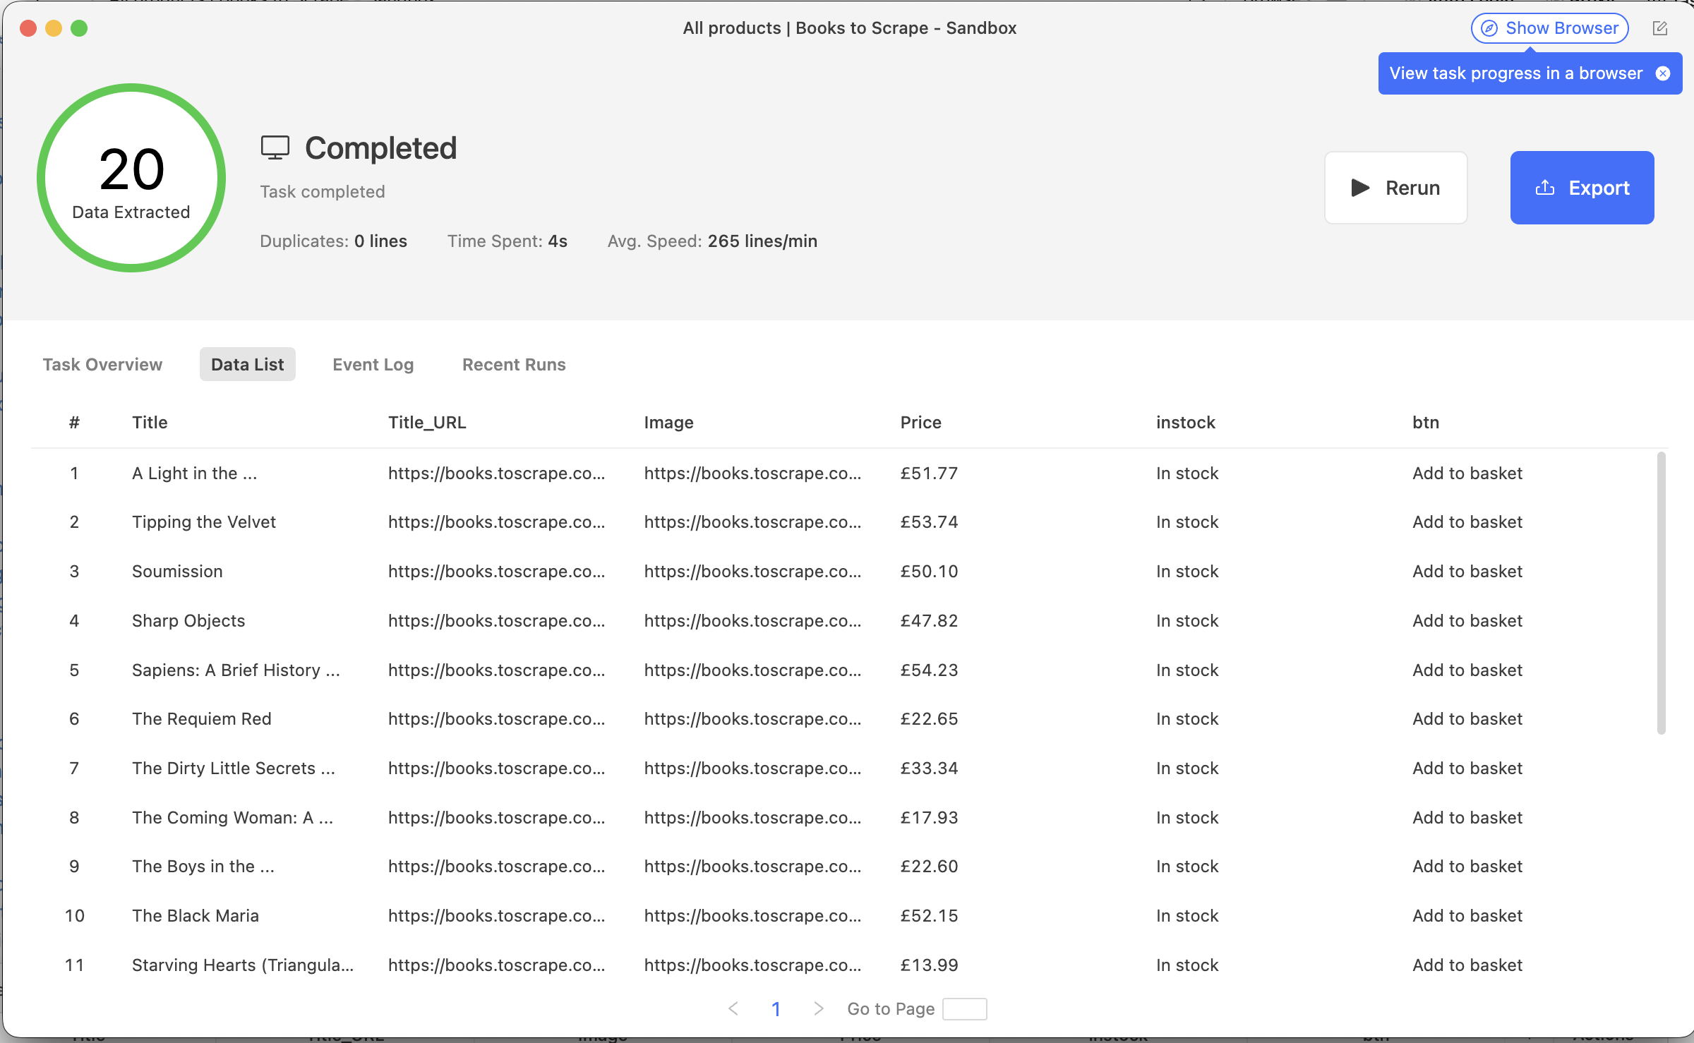This screenshot has height=1043, width=1694.
Task: Click the Image URL for Soumission row
Action: (x=752, y=571)
